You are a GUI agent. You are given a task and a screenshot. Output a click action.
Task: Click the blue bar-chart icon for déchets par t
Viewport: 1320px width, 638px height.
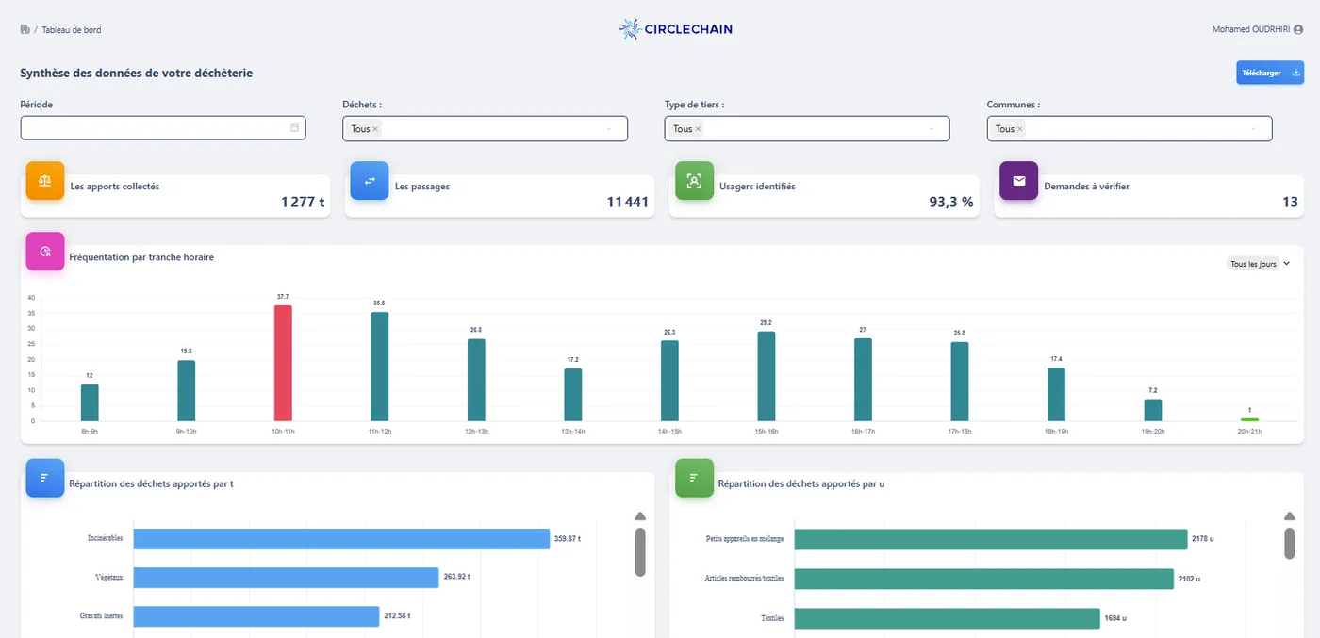point(44,478)
